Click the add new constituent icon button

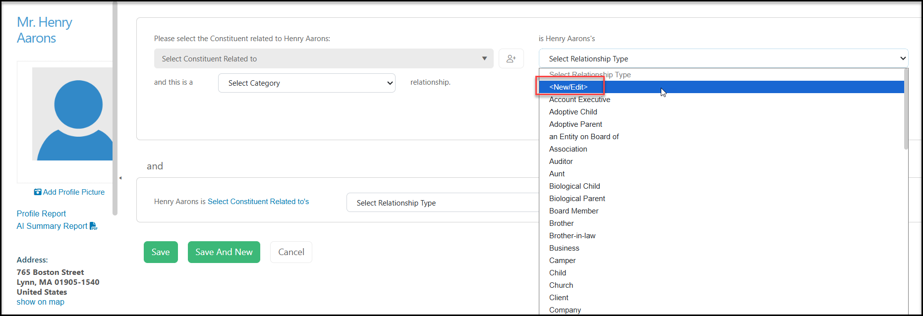click(511, 58)
